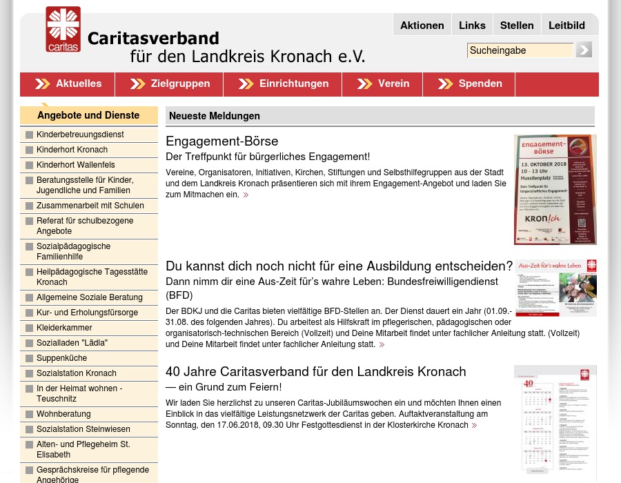Click the arrow icon beside Spenden

click(445, 83)
